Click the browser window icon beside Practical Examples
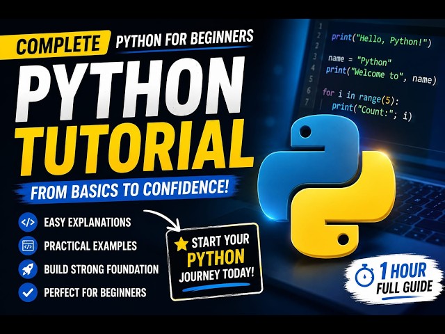The width and height of the screenshot is (445, 334). click(x=28, y=246)
